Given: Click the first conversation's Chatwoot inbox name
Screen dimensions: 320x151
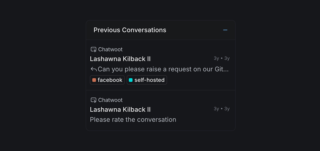Looking at the screenshot, I should click(110, 49).
